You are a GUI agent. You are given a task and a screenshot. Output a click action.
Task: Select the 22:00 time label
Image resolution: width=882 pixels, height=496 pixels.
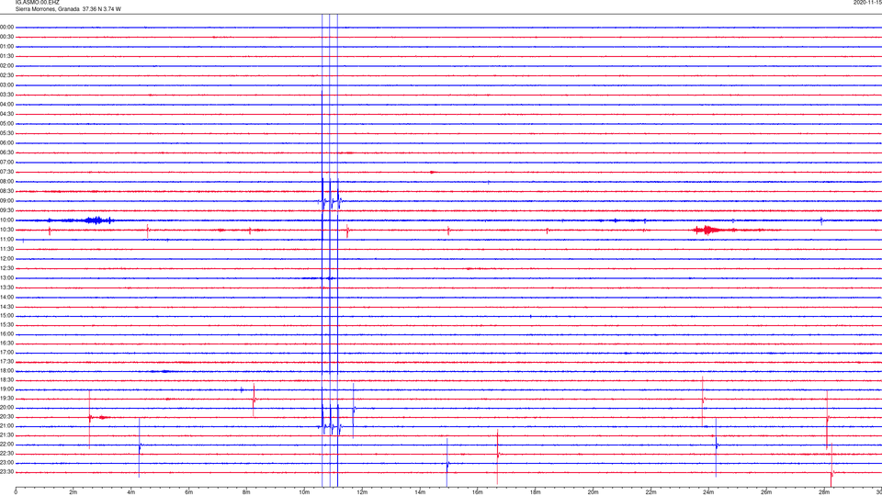6,445
